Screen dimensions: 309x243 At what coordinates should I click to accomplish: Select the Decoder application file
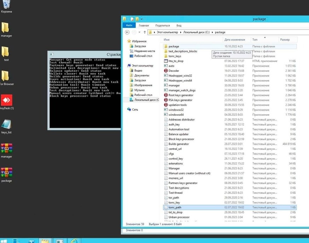coord(174,71)
